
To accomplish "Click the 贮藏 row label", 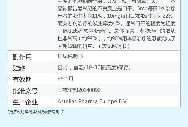I will pos(19,68).
